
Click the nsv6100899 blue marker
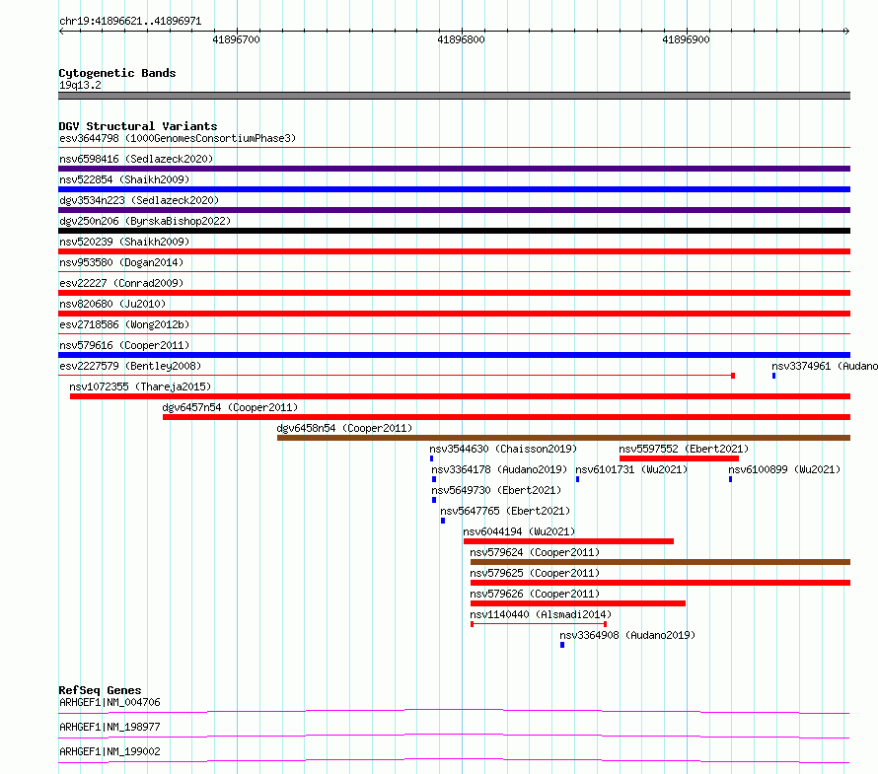[x=730, y=479]
